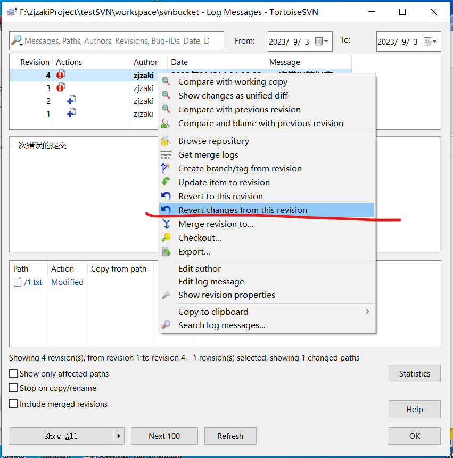Click the blue arrow icon beside Revert to this revision
Viewport: 453px width, 458px height.
pos(166,196)
